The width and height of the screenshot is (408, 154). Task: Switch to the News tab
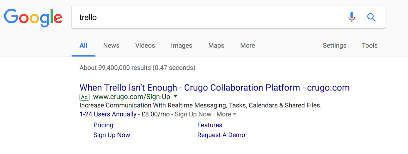pos(111,46)
